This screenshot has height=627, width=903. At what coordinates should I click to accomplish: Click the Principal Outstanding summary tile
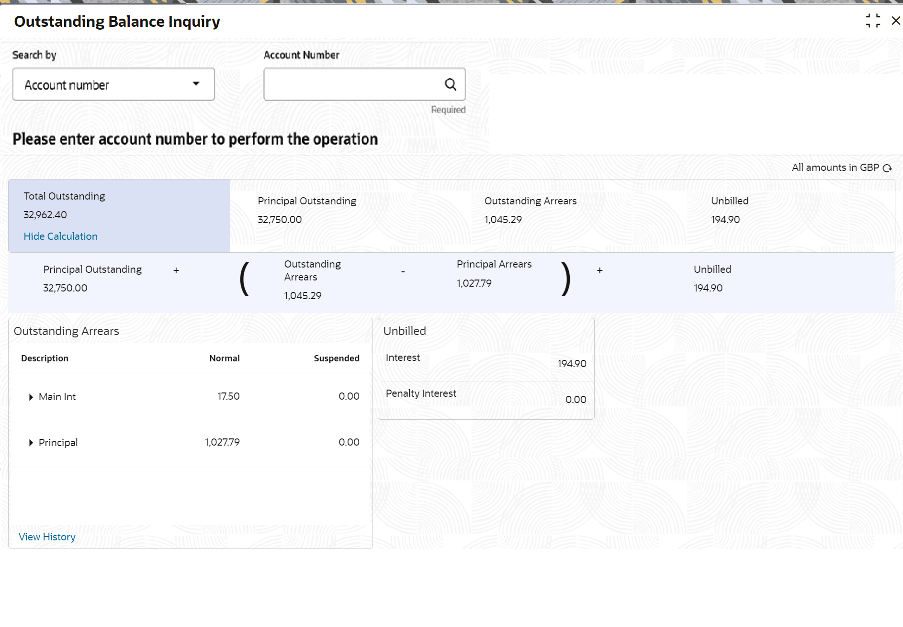[x=307, y=211]
